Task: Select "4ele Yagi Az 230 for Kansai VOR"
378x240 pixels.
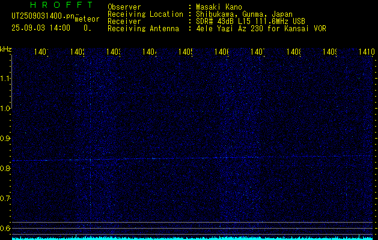Action: [x=261, y=29]
